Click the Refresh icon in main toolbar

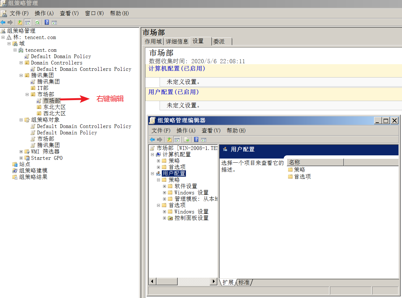pyautogui.click(x=37, y=22)
